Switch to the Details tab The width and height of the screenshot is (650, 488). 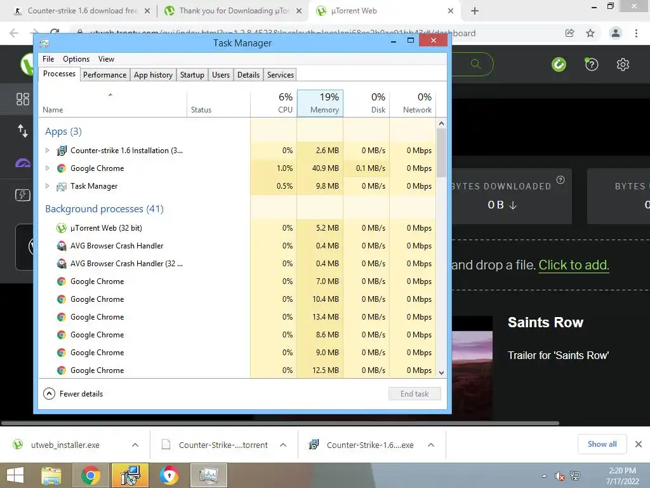pyautogui.click(x=248, y=75)
